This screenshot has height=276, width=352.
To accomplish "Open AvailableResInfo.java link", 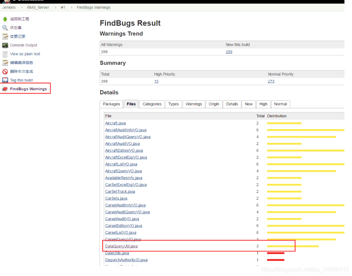I will 124,178.
